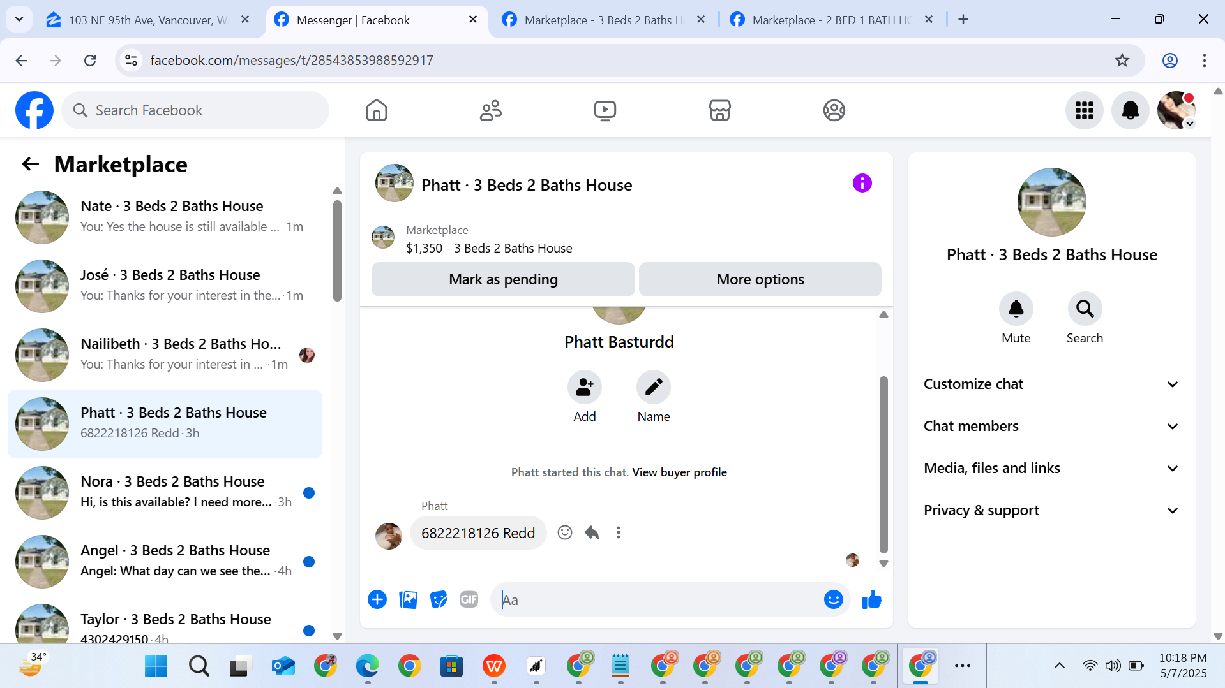This screenshot has height=688, width=1225.
Task: Mute the Phatt conversation
Action: pos(1016,309)
